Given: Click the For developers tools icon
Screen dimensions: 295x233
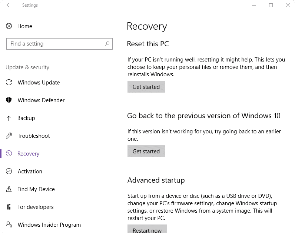Looking at the screenshot, I should 9,207.
